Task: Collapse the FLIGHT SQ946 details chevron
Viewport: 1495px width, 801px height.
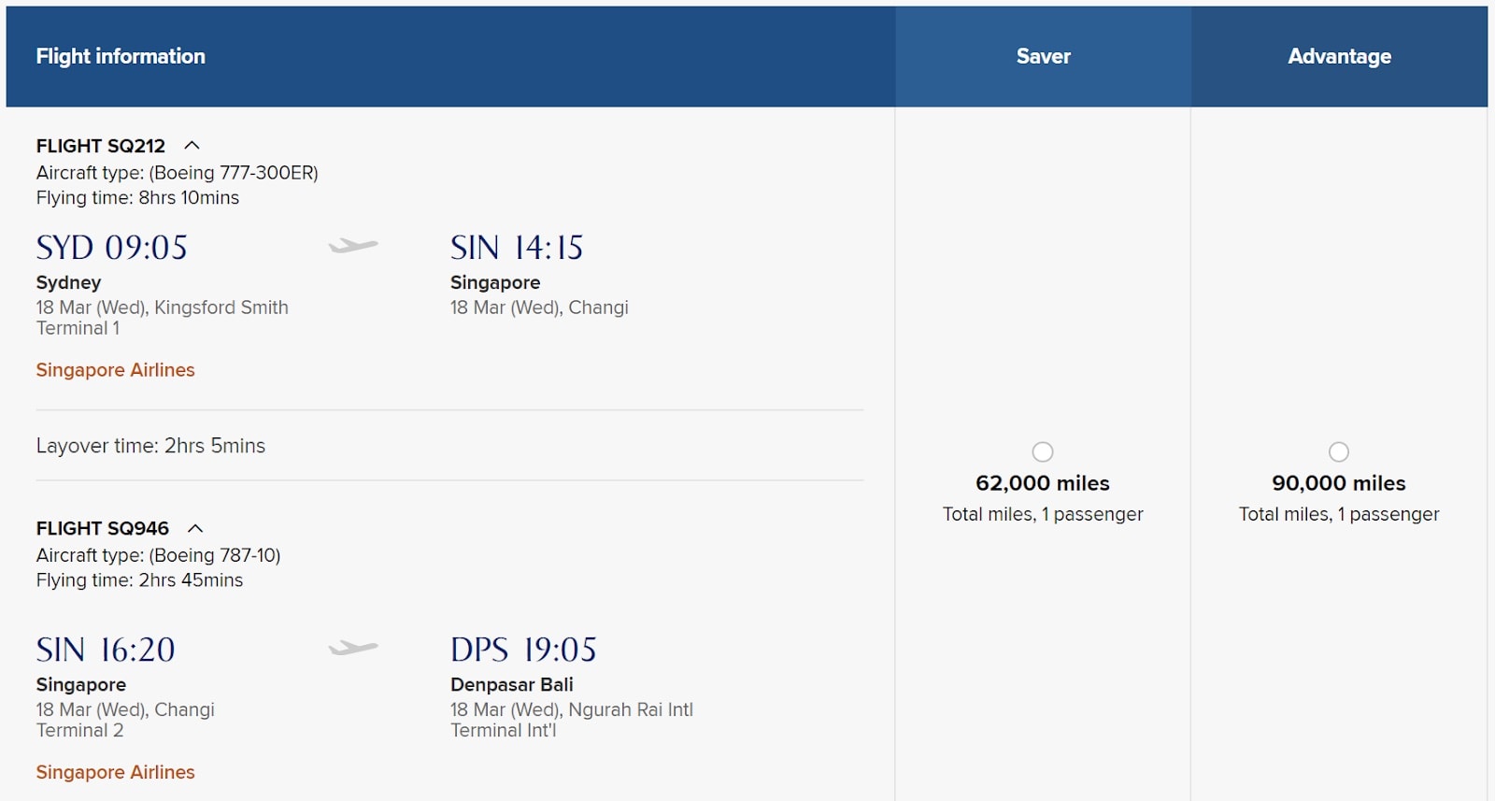Action: (195, 528)
